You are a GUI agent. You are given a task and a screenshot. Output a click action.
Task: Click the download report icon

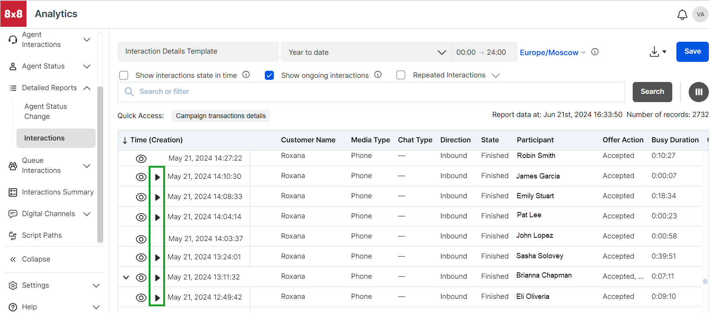click(x=654, y=52)
